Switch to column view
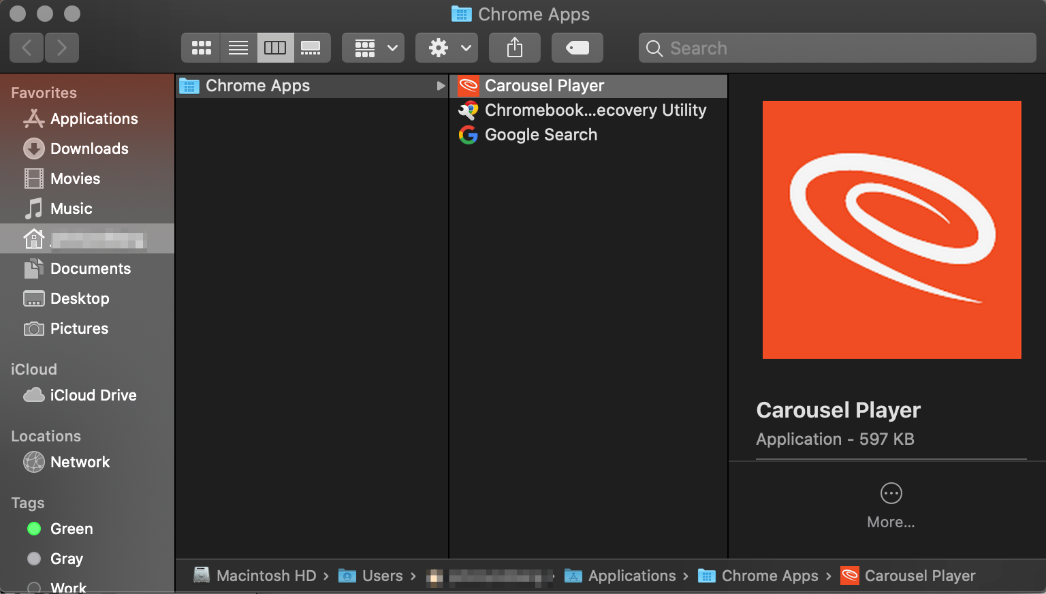This screenshot has width=1046, height=594. click(275, 48)
